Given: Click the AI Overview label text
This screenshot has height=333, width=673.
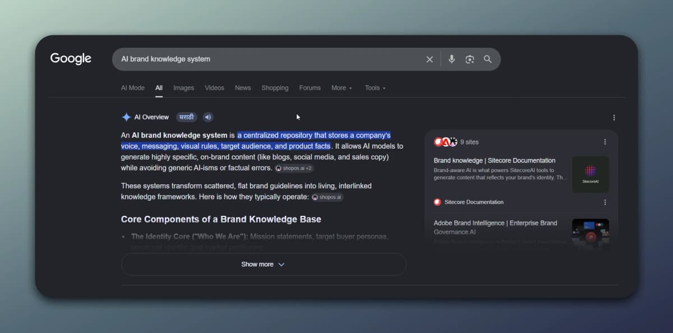Looking at the screenshot, I should (151, 117).
